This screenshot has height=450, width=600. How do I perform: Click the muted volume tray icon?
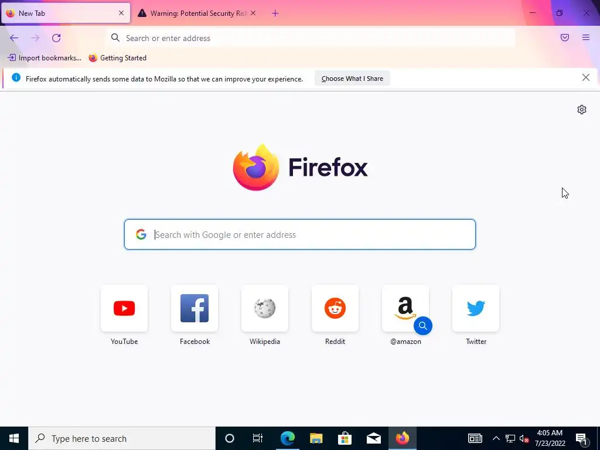(524, 438)
